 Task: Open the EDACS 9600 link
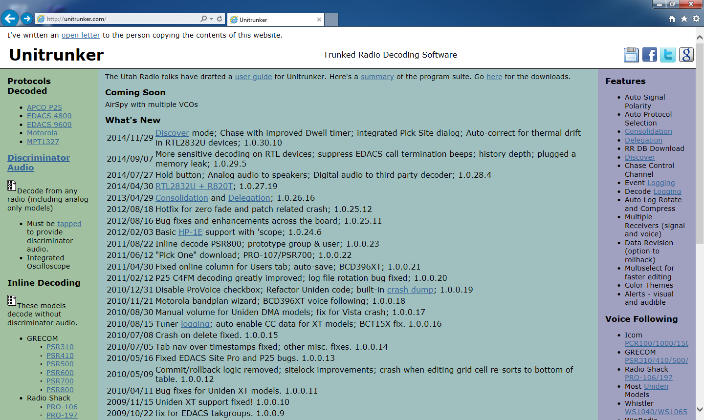(x=49, y=125)
